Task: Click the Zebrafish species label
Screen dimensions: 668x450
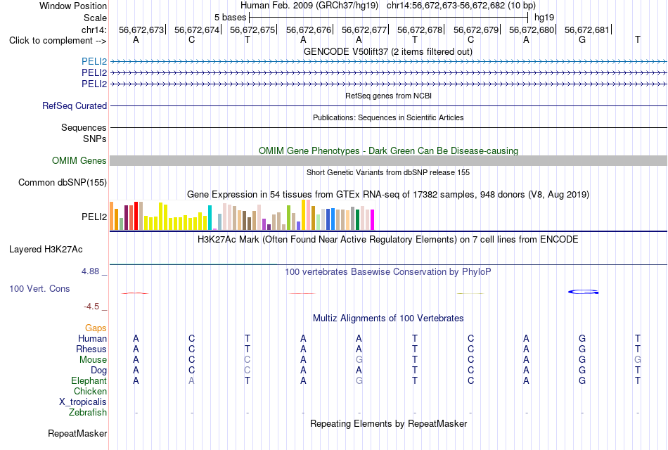Action: pyautogui.click(x=88, y=413)
